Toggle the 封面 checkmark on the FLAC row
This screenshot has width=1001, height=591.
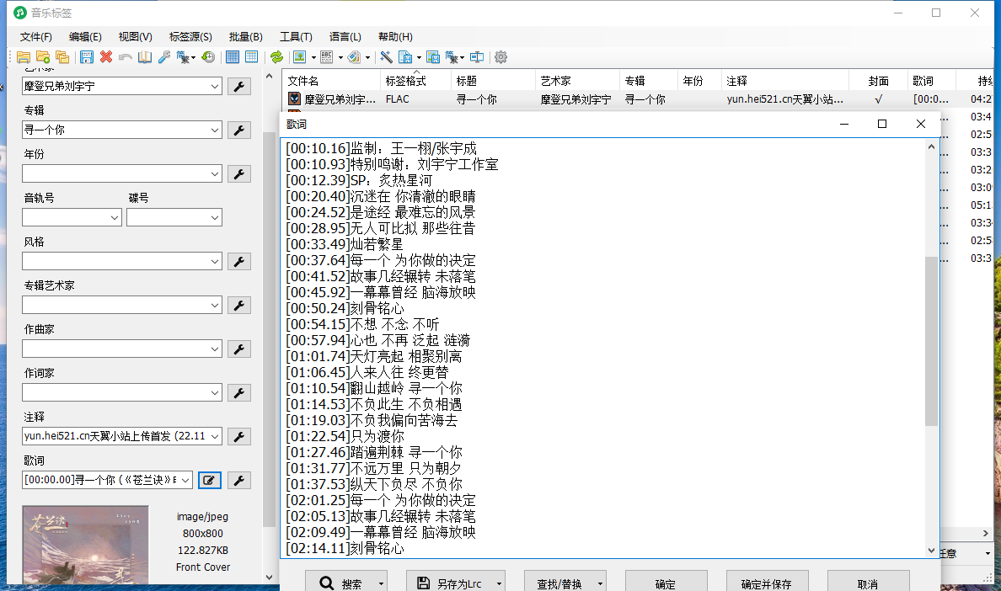[878, 98]
